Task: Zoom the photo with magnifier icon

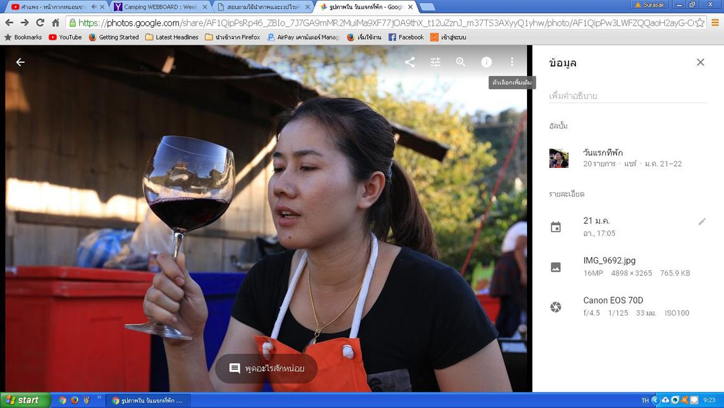Action: pos(461,62)
